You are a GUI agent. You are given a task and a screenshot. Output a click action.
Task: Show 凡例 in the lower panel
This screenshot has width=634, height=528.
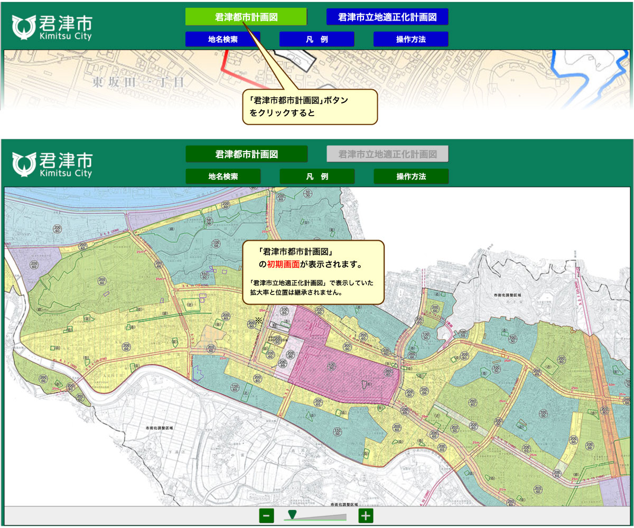(316, 176)
